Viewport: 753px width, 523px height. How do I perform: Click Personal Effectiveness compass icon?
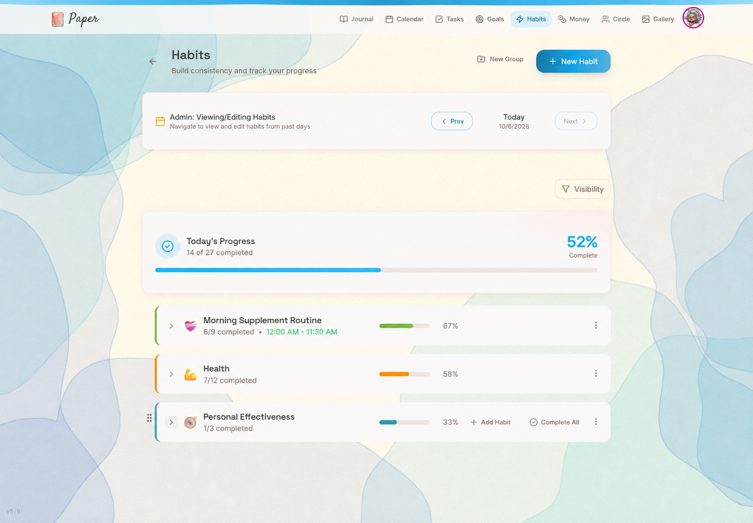[190, 422]
